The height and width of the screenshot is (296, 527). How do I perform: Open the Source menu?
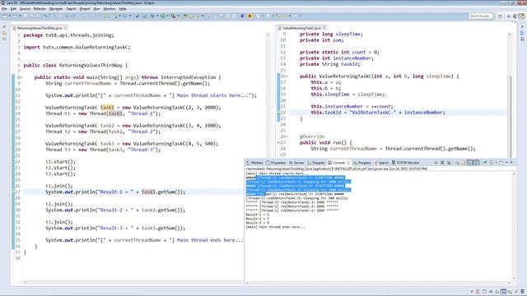(x=25, y=9)
